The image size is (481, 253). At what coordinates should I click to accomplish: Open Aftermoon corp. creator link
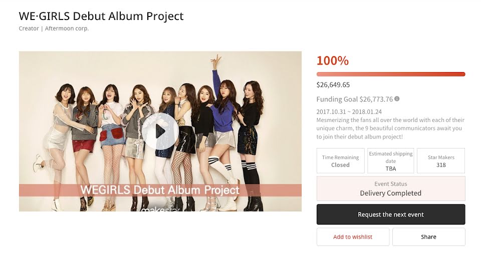click(x=67, y=28)
